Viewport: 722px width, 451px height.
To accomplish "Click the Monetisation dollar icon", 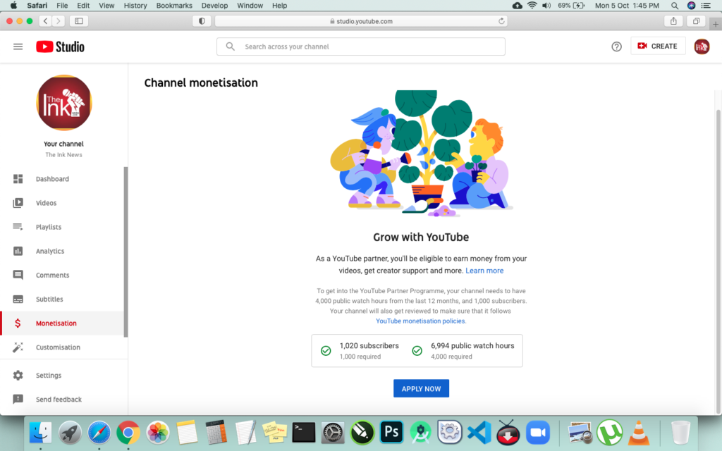I will click(x=18, y=323).
